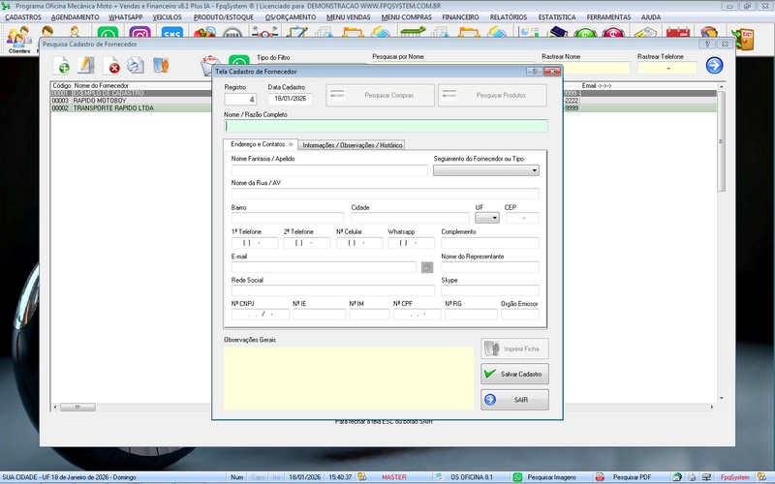Click the Salvar Cadastro button

[x=514, y=374]
